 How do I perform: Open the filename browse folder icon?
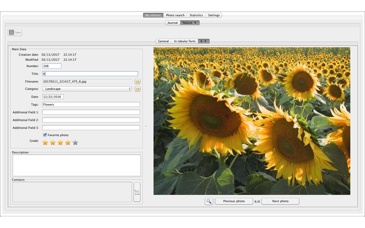click(138, 82)
